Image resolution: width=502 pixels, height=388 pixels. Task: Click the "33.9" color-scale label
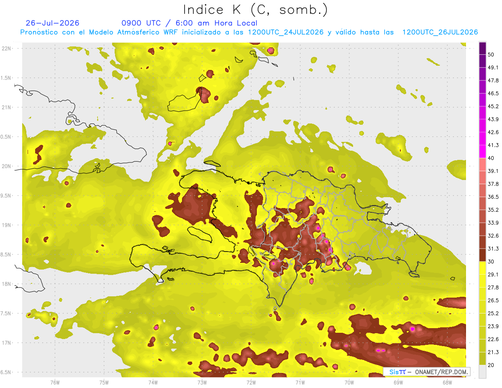point(493,223)
